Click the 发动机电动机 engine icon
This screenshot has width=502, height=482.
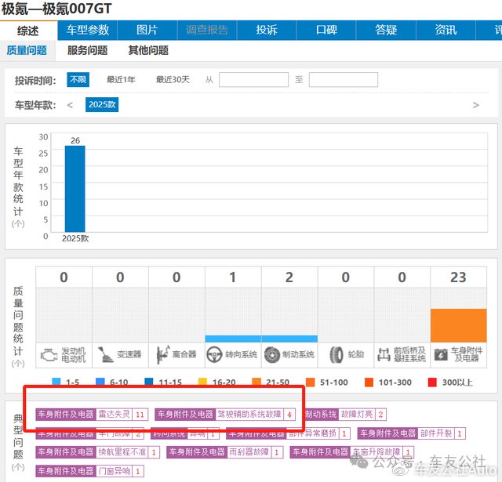[49, 355]
